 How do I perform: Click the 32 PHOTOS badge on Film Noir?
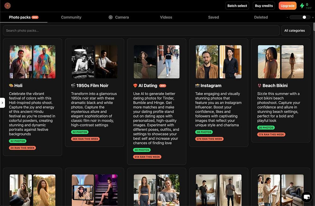(80, 132)
